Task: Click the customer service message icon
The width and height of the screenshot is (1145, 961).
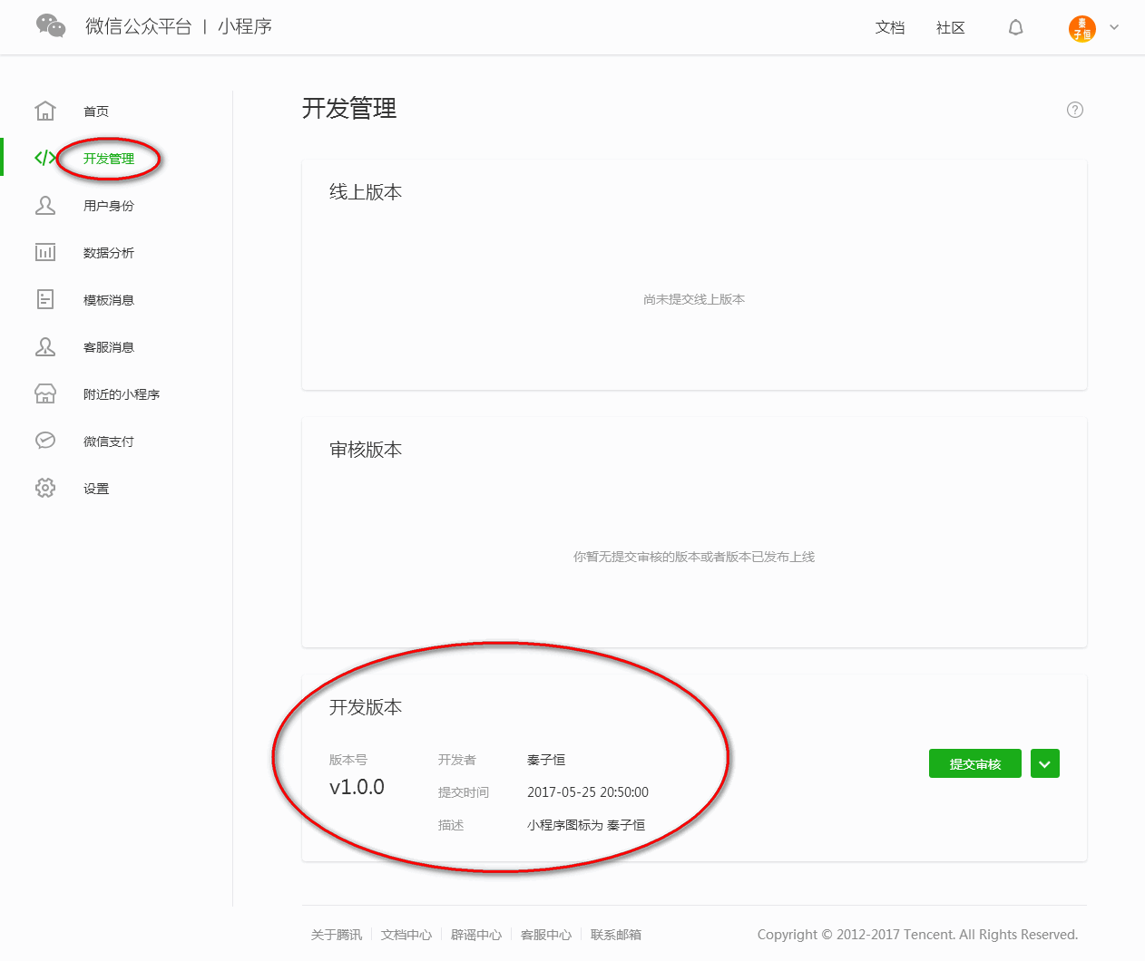Action: (x=45, y=346)
